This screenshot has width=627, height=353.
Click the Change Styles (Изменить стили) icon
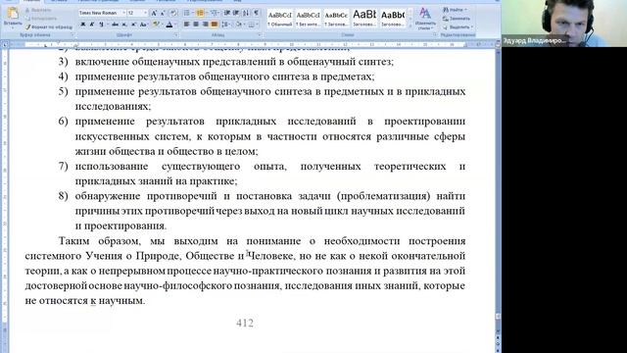point(425,19)
